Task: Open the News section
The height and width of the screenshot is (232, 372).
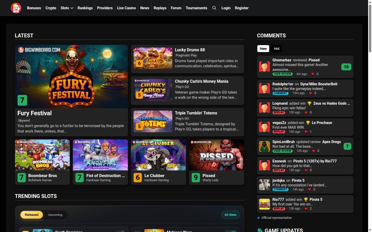Action: pos(145,8)
